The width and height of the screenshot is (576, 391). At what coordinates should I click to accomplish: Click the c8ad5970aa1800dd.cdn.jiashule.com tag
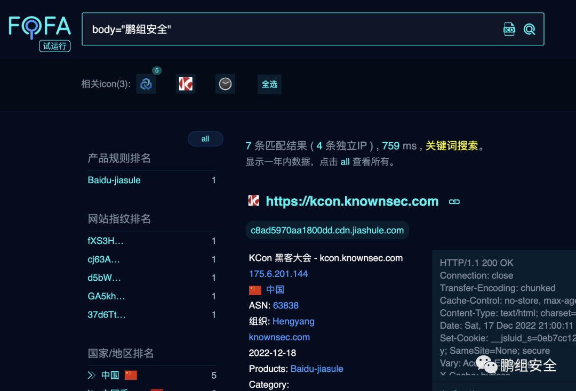coord(327,230)
